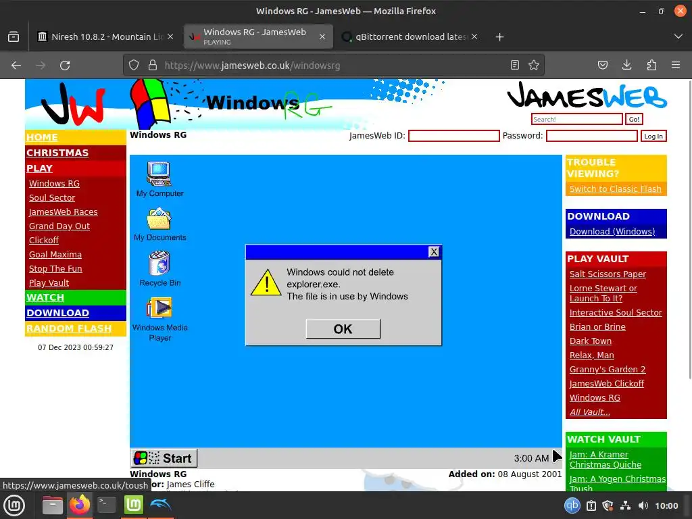692x519 pixels.
Task: Open WATCH section in left menu
Action: click(45, 297)
